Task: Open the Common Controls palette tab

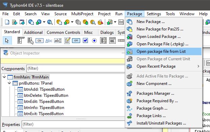Action: tap(63, 32)
